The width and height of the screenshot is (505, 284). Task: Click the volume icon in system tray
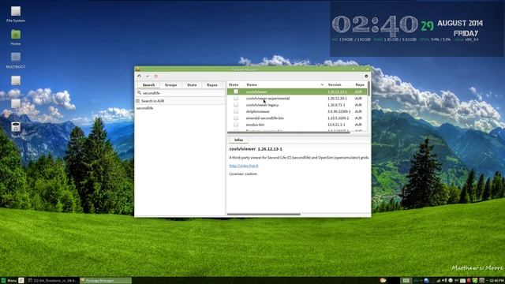point(444,281)
